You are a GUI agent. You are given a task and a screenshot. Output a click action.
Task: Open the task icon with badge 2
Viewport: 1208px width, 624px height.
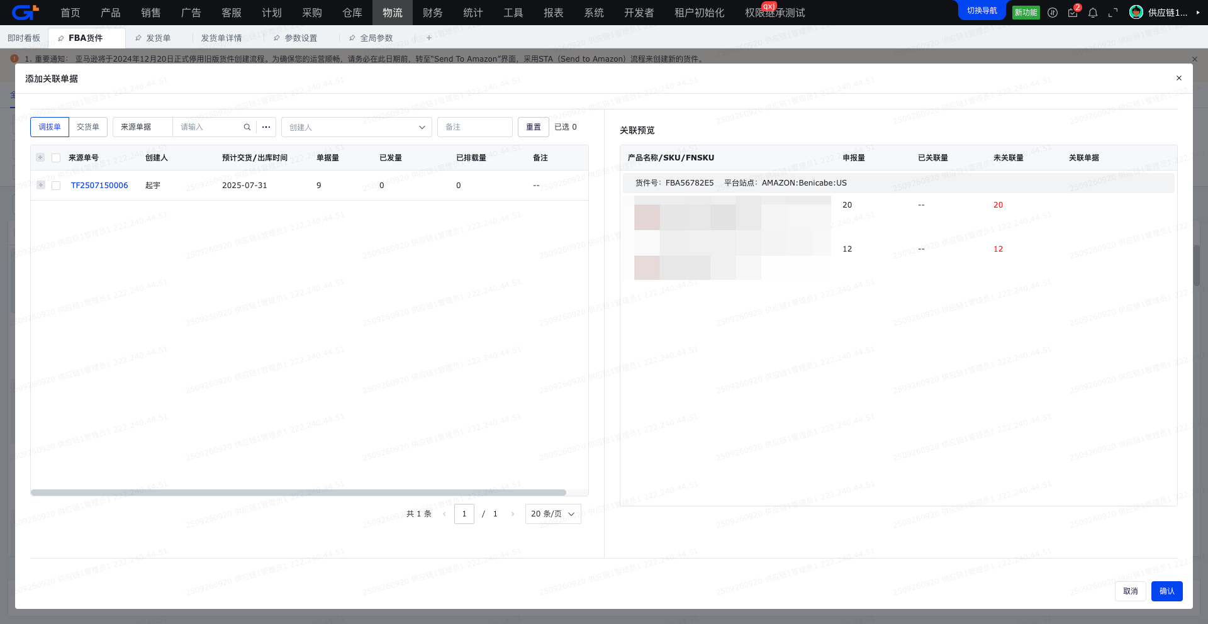(1073, 13)
